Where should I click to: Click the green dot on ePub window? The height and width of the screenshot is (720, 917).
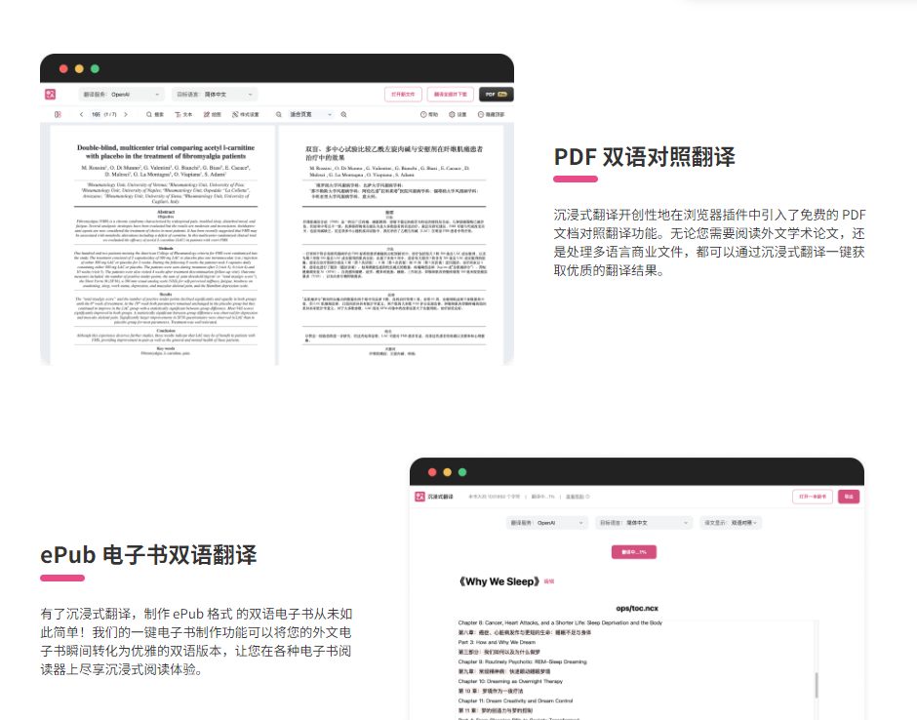(462, 472)
